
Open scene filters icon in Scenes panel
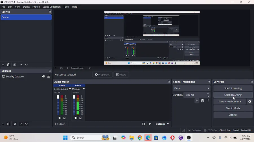[15, 65]
